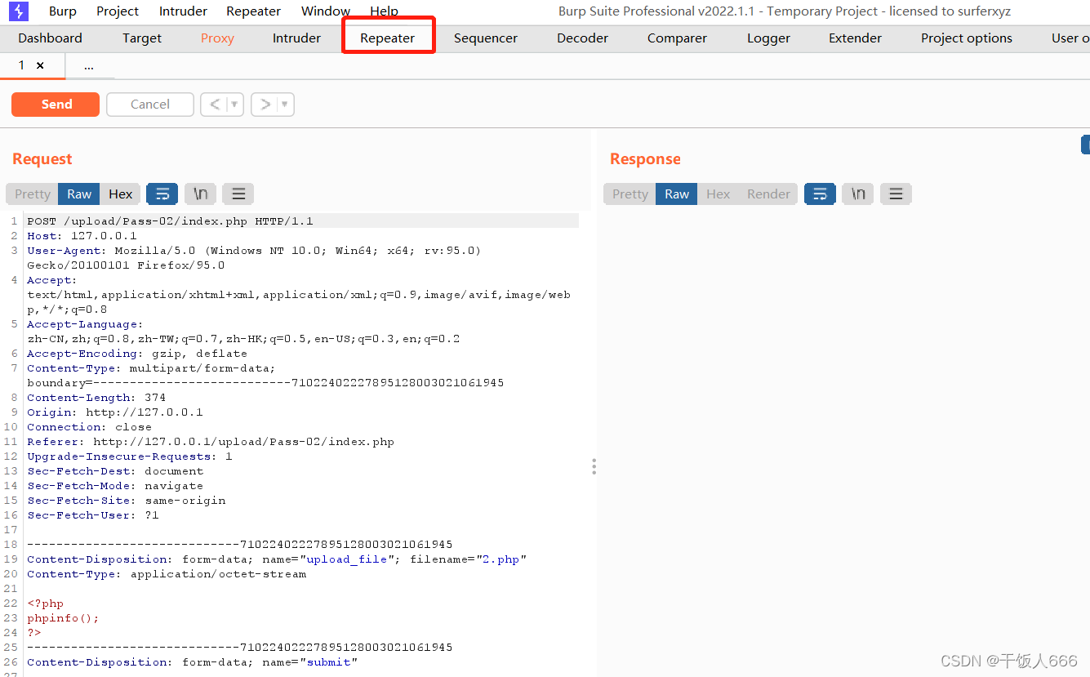This screenshot has height=677, width=1090.
Task: Open history dropdown beside back arrow
Action: click(x=235, y=105)
